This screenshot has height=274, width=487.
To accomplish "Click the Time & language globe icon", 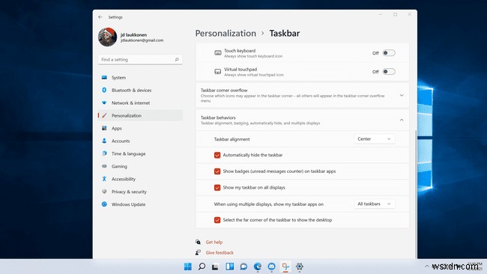I will click(104, 153).
